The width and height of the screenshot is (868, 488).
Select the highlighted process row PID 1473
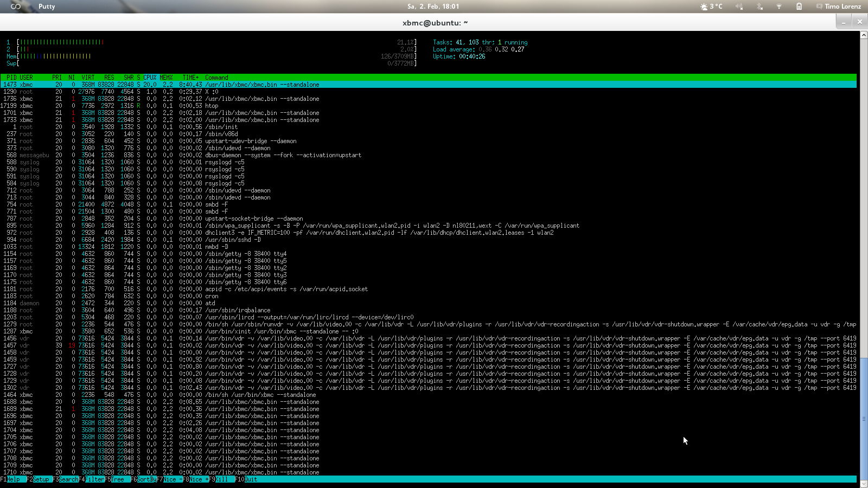[x=429, y=85]
